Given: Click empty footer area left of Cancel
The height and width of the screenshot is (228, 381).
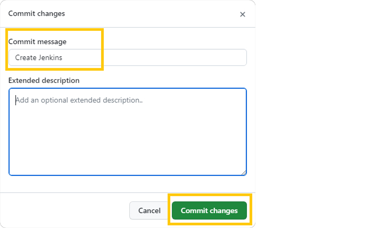Looking at the screenshot, I should [64, 210].
